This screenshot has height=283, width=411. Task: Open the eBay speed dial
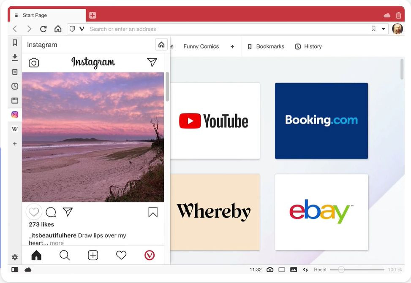(321, 212)
